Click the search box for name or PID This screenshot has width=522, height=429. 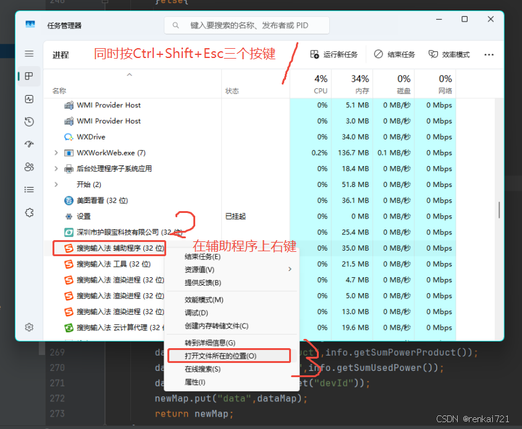pyautogui.click(x=246, y=25)
